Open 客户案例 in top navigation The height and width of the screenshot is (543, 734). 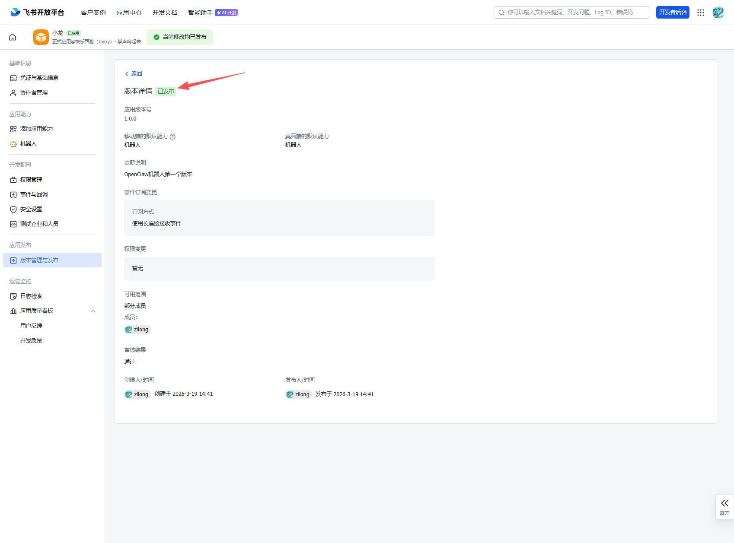click(93, 13)
